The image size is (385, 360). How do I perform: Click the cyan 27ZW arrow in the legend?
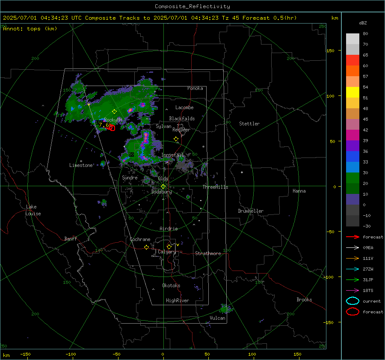click(352, 269)
